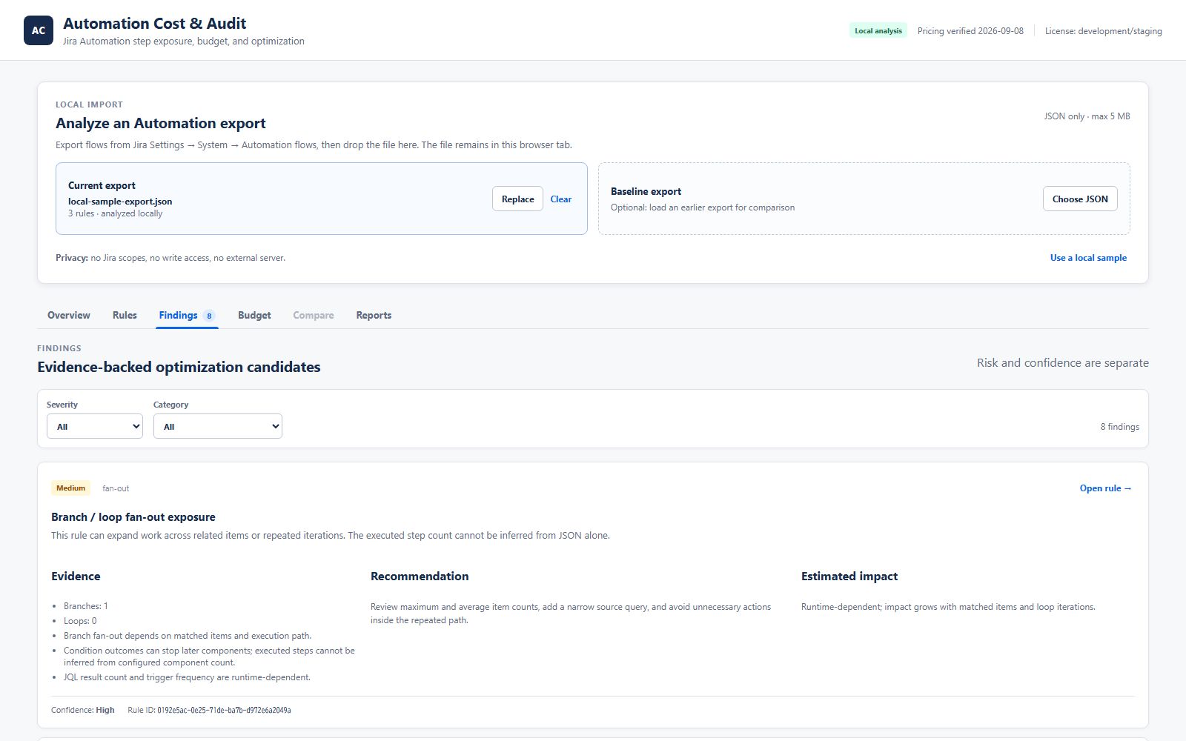Click the Branch / loop fan-out exposure title

tap(133, 517)
